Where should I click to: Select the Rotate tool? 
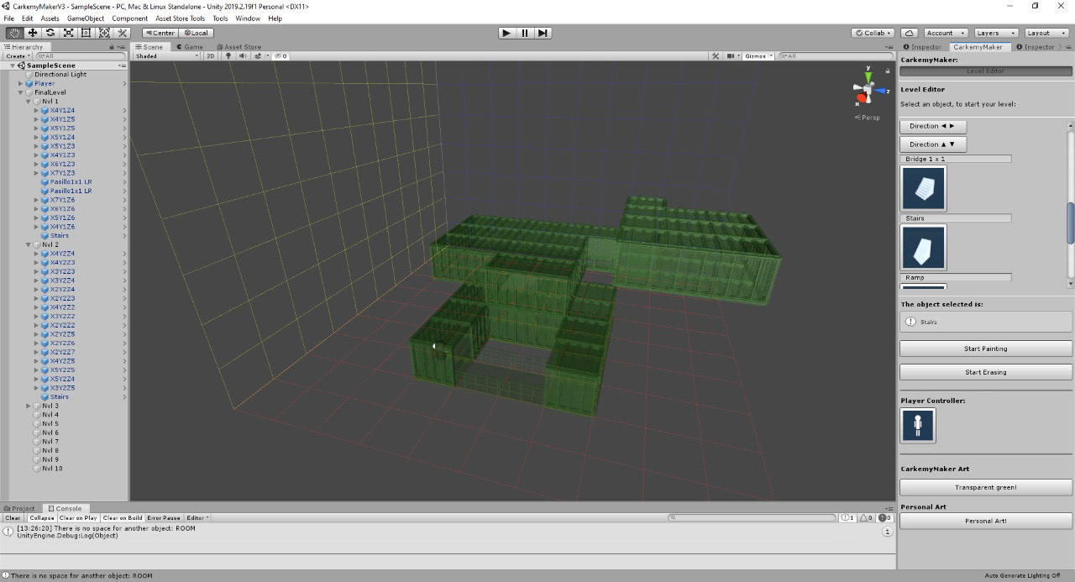click(x=50, y=33)
